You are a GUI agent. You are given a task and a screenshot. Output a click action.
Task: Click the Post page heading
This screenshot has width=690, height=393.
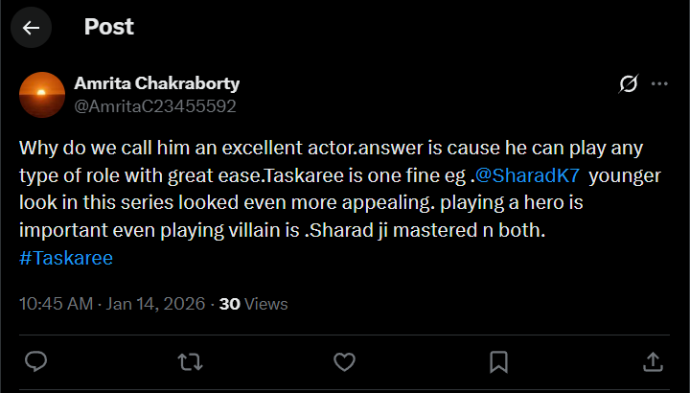109,27
